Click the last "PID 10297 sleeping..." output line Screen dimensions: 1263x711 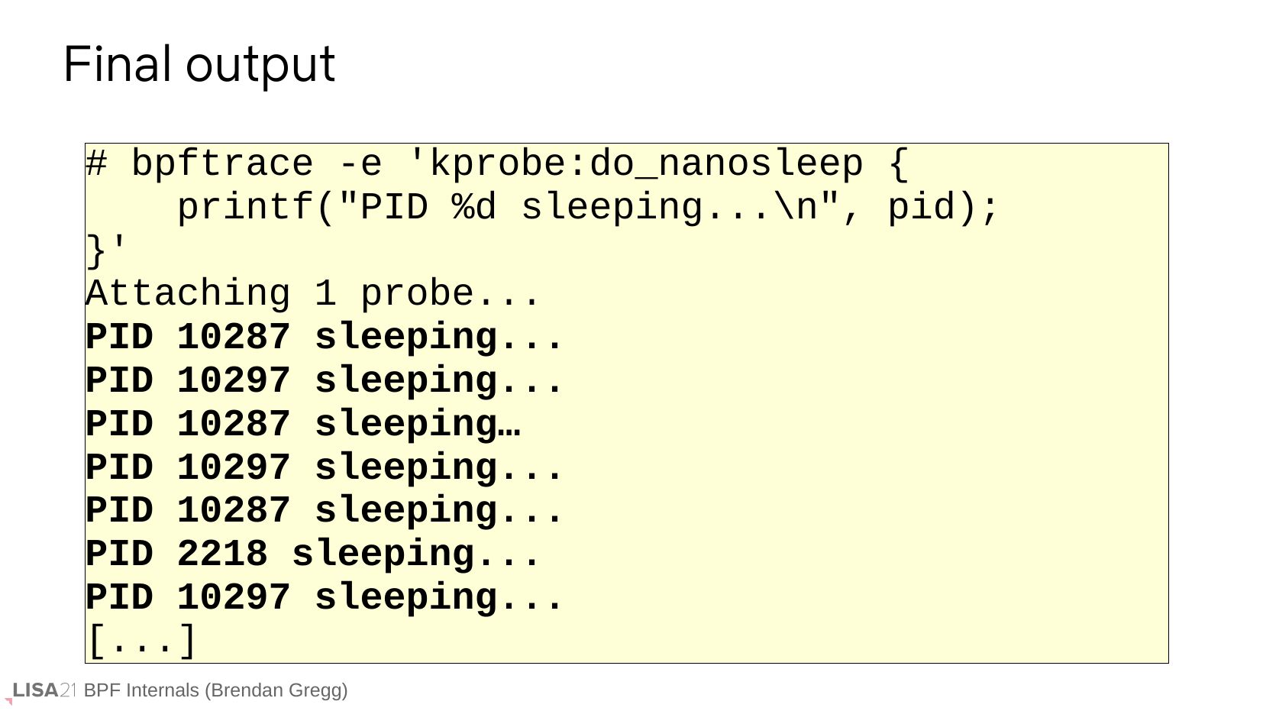325,598
